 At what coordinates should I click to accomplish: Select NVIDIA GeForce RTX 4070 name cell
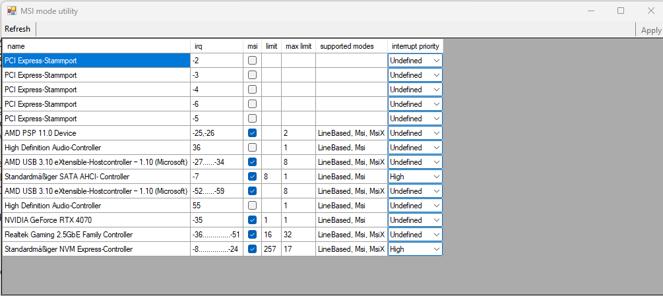coord(96,220)
